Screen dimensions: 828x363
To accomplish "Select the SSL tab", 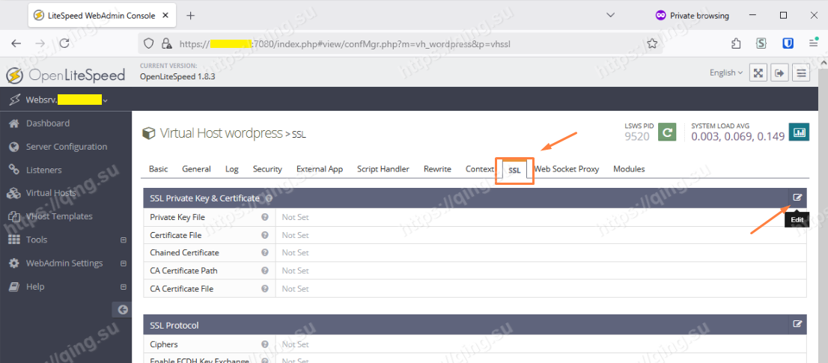I will pyautogui.click(x=514, y=171).
